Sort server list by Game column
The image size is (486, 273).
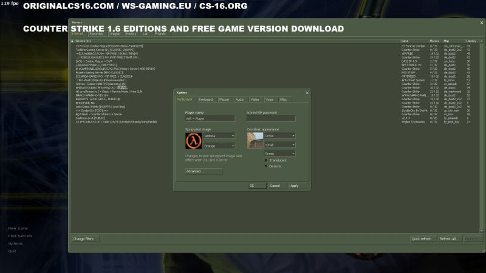414,41
